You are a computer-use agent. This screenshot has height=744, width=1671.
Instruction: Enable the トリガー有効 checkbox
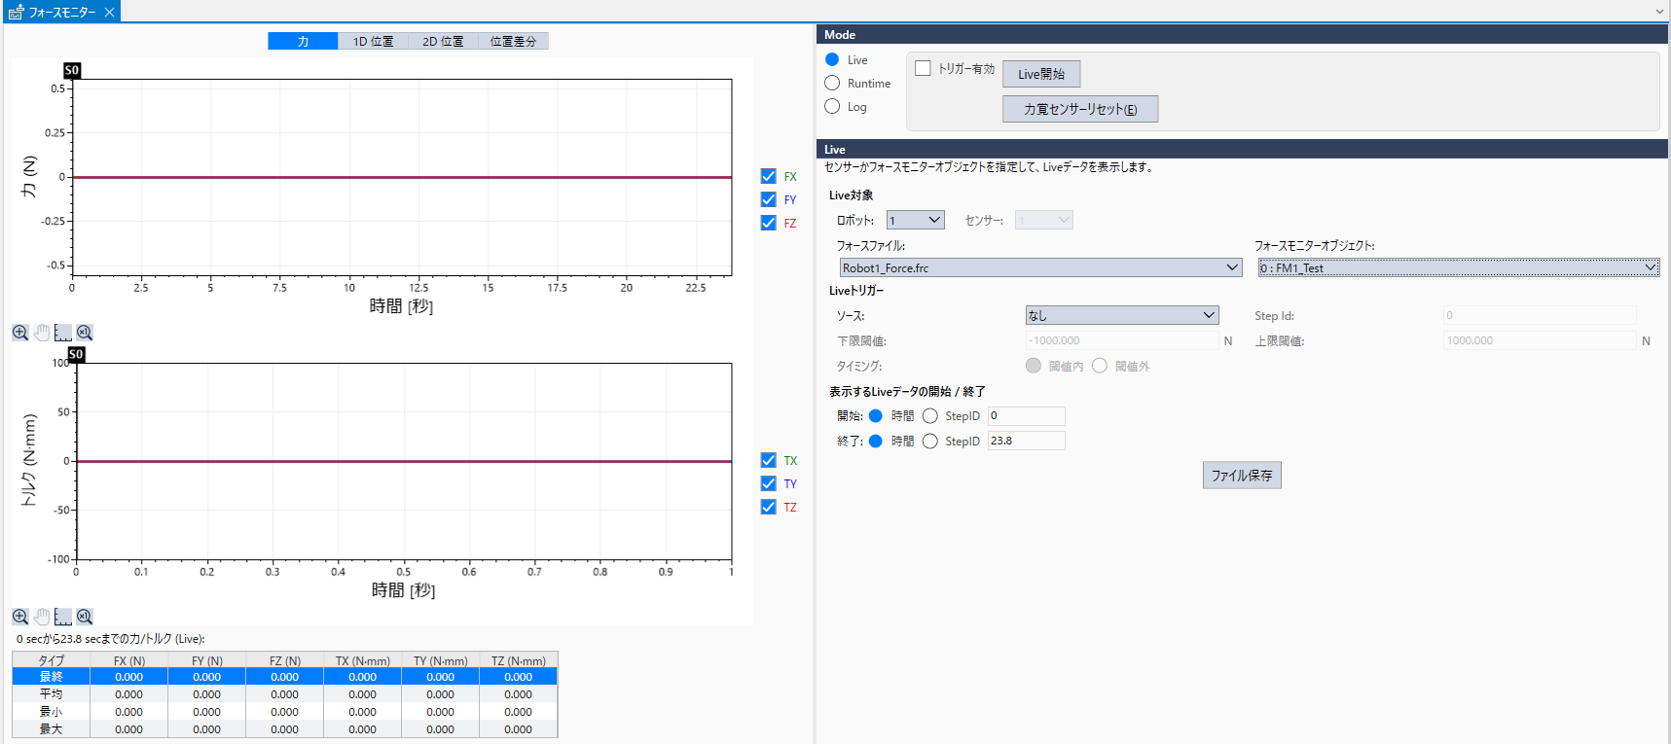[923, 68]
